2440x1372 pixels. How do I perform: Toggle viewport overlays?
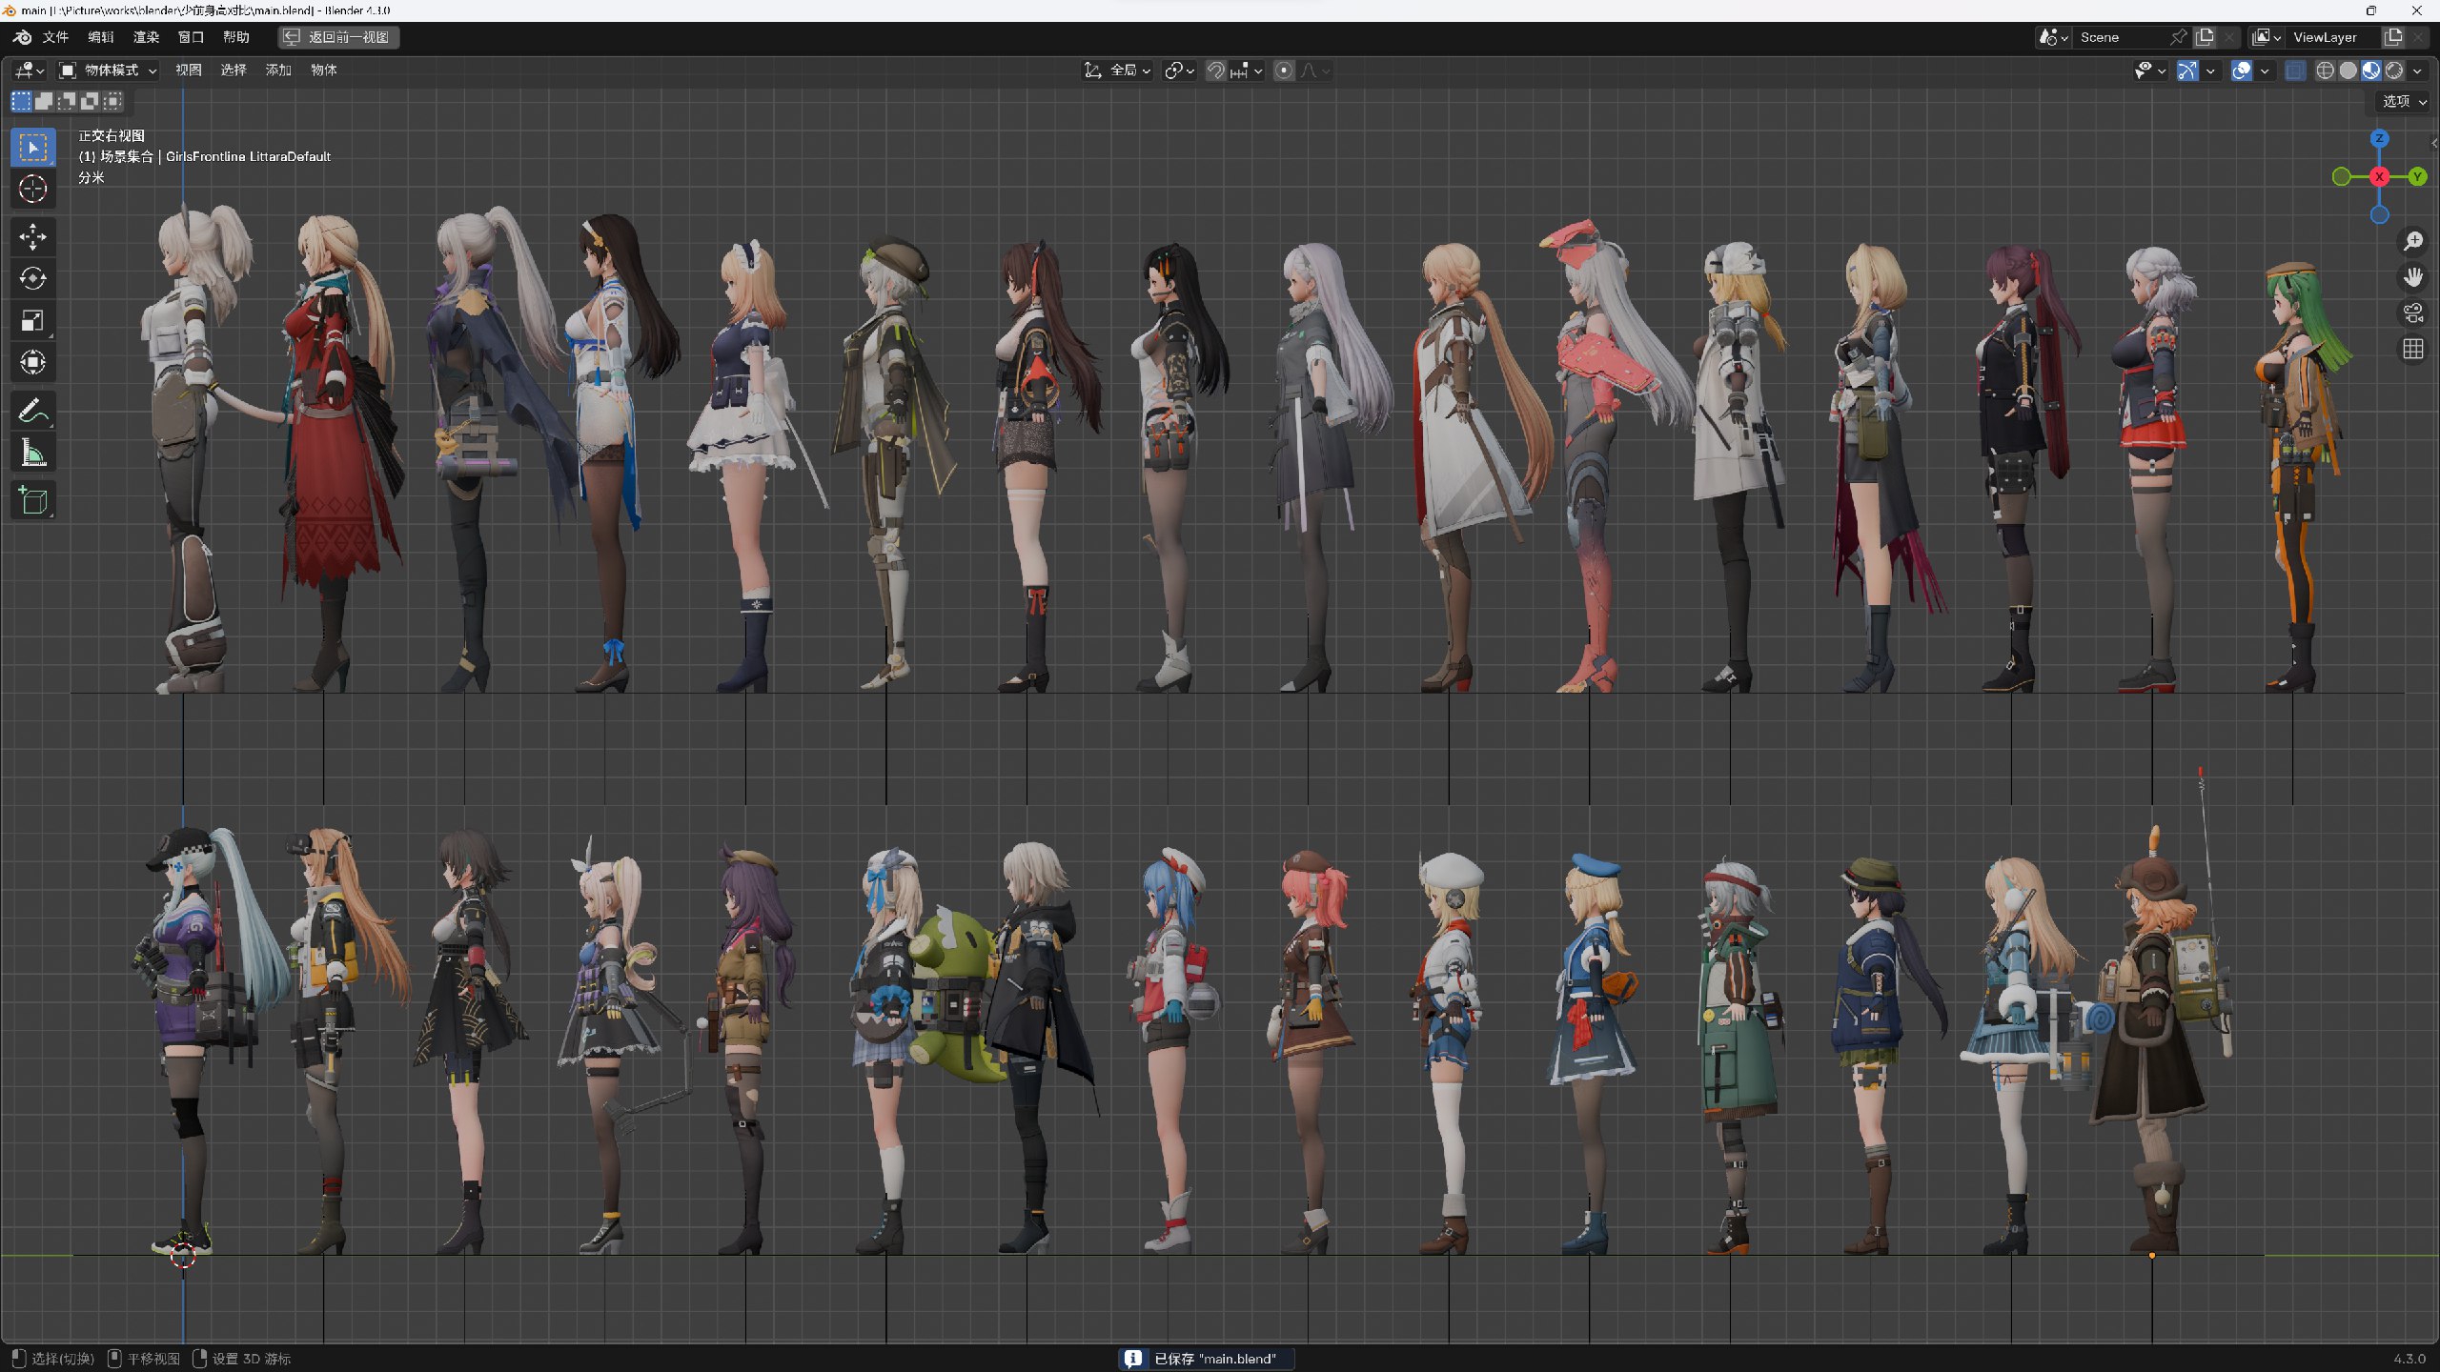[x=2242, y=71]
